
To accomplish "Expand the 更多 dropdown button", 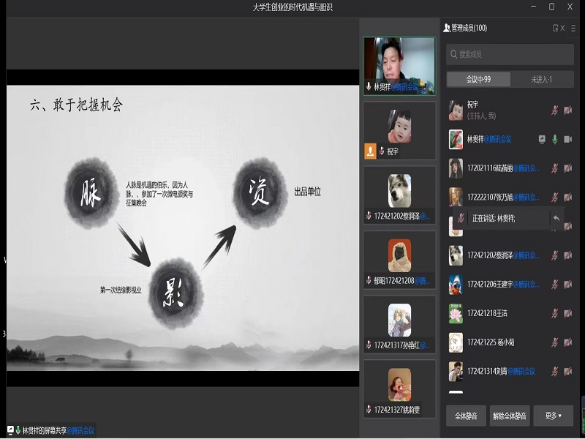I will pyautogui.click(x=554, y=416).
